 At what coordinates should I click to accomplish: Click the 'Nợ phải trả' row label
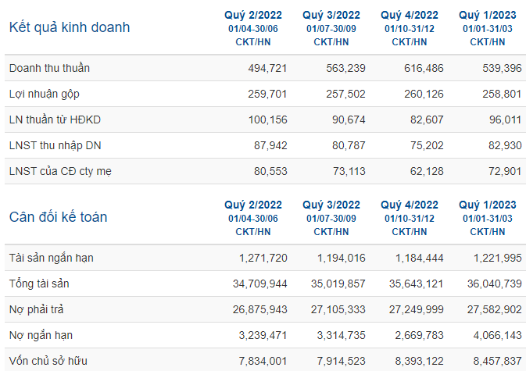(36, 309)
